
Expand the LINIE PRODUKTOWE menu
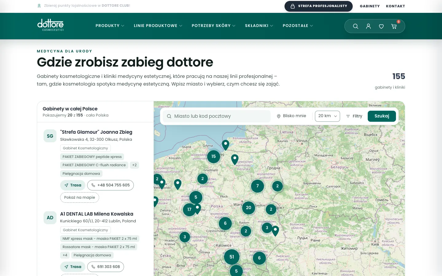[x=158, y=26]
